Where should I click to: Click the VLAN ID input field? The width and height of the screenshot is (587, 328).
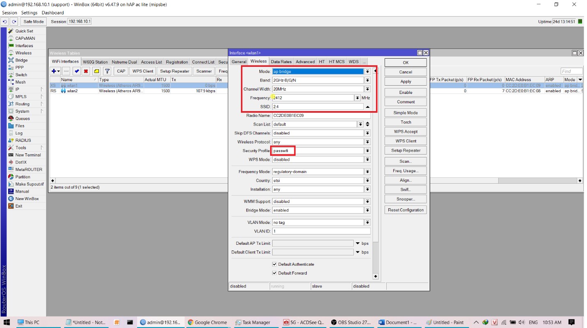pyautogui.click(x=321, y=231)
